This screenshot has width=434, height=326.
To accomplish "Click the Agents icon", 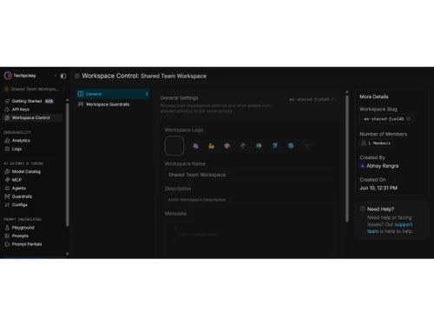I will (7, 189).
